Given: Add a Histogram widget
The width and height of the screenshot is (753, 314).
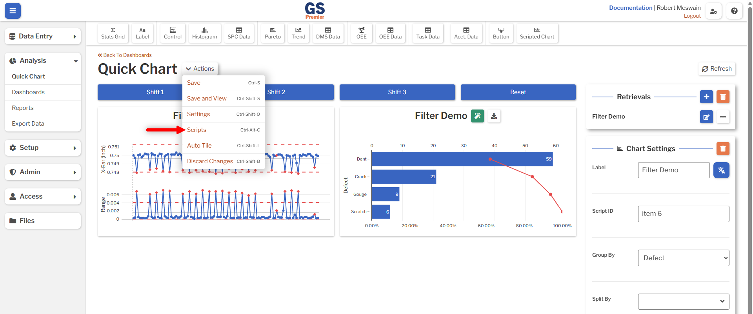Looking at the screenshot, I should (x=204, y=33).
